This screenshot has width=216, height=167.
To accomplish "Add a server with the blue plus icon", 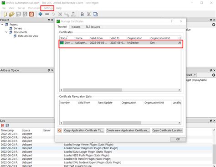I will point(41,14).
